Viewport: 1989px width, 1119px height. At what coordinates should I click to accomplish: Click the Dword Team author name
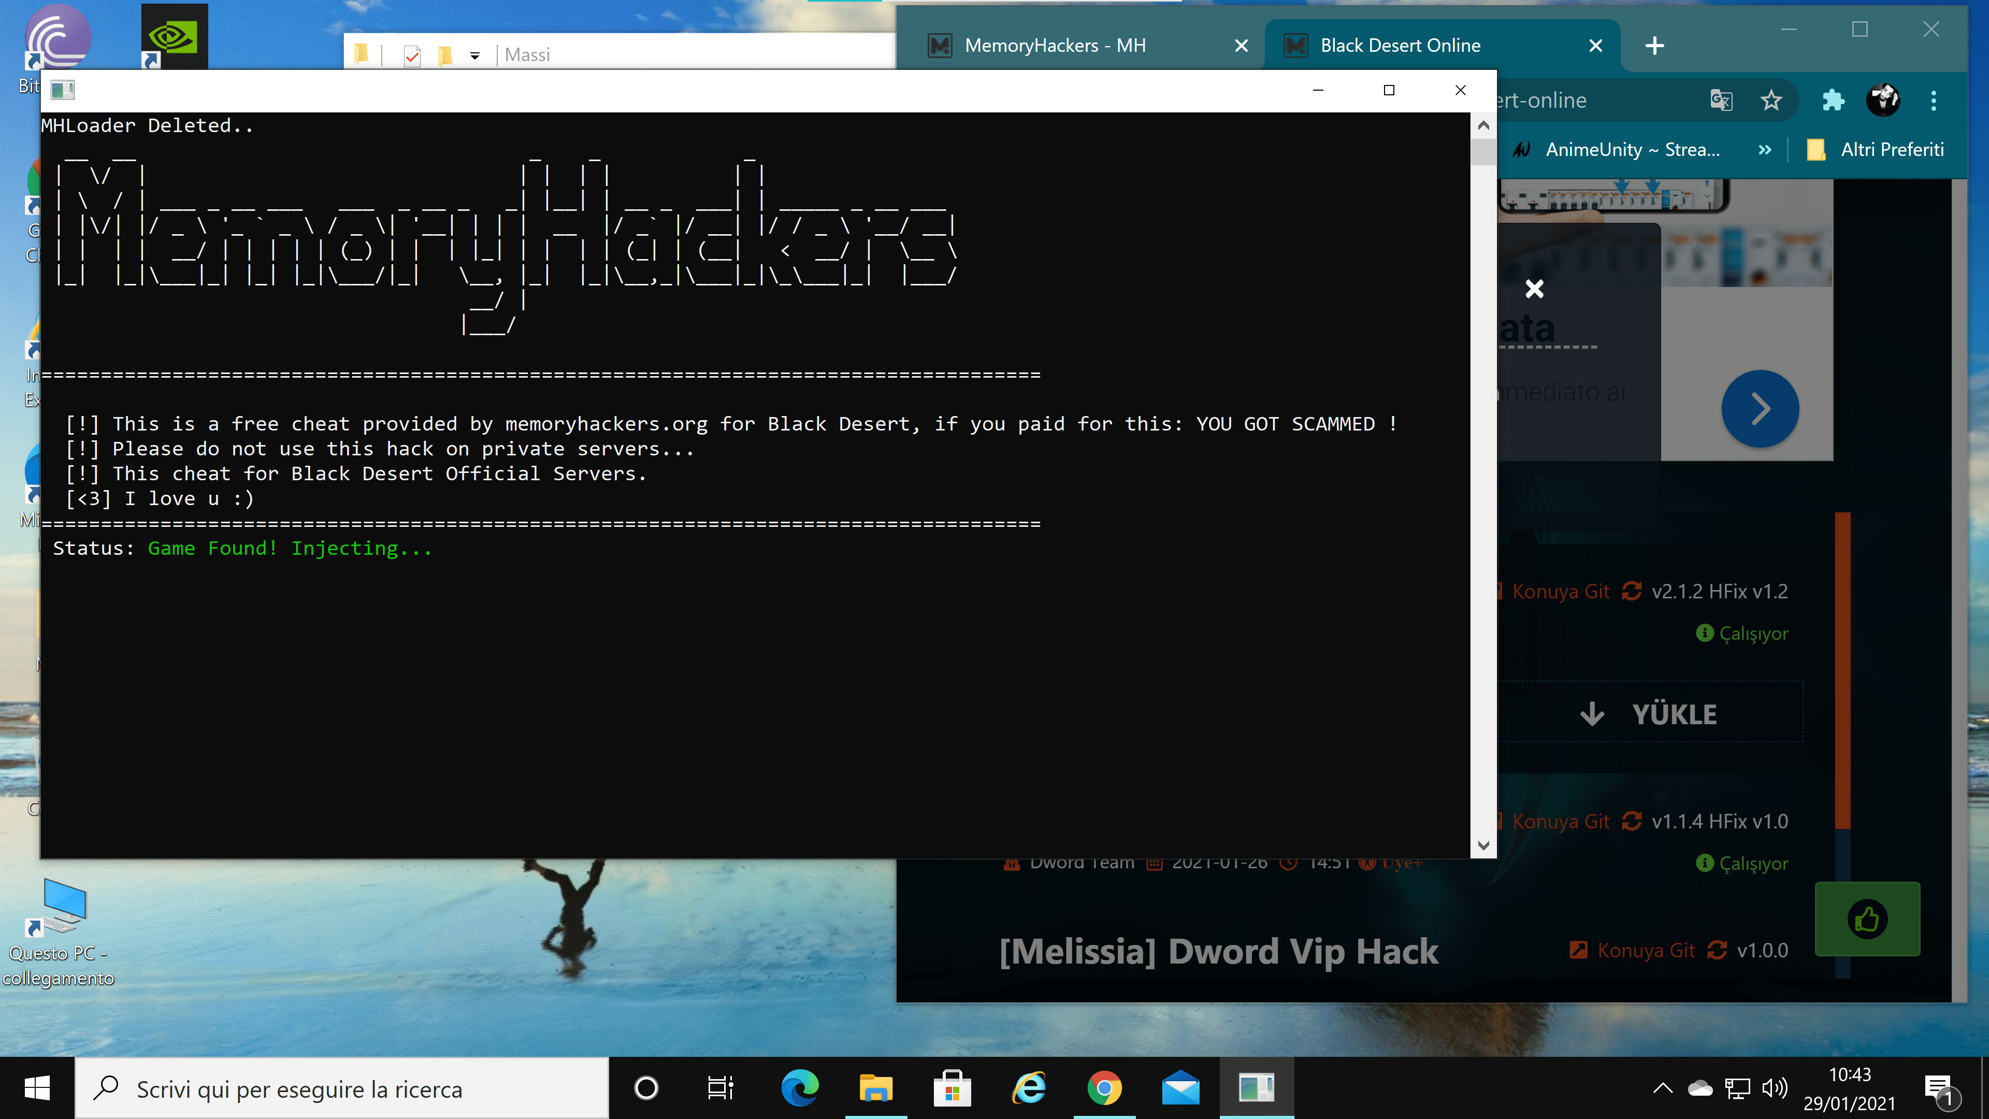(x=1081, y=864)
